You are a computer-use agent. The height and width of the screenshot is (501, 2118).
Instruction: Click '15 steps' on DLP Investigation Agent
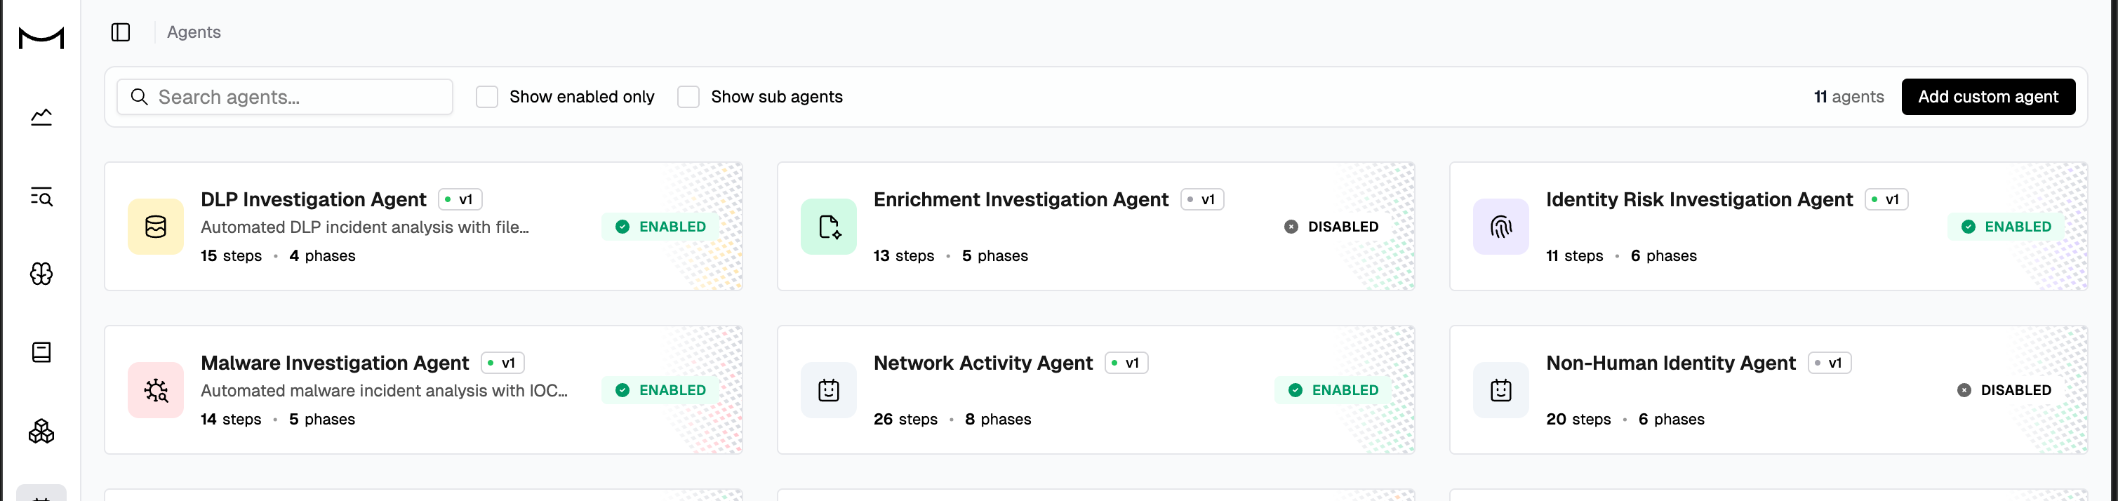231,256
